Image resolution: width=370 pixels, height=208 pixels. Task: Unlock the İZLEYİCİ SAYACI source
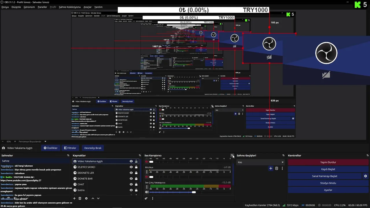tap(136, 167)
